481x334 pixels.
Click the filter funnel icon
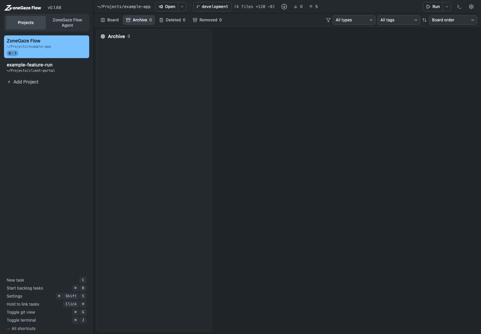tap(328, 20)
